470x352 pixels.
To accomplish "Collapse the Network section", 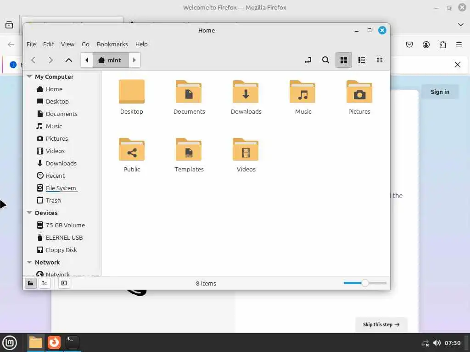I will click(29, 262).
